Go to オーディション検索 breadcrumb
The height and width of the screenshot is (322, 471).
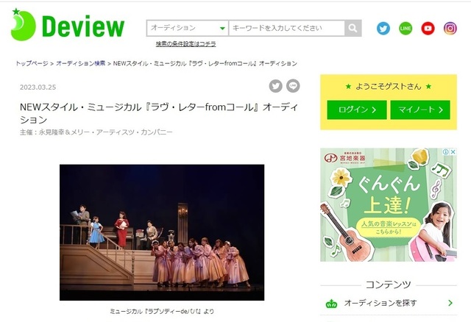click(x=80, y=63)
